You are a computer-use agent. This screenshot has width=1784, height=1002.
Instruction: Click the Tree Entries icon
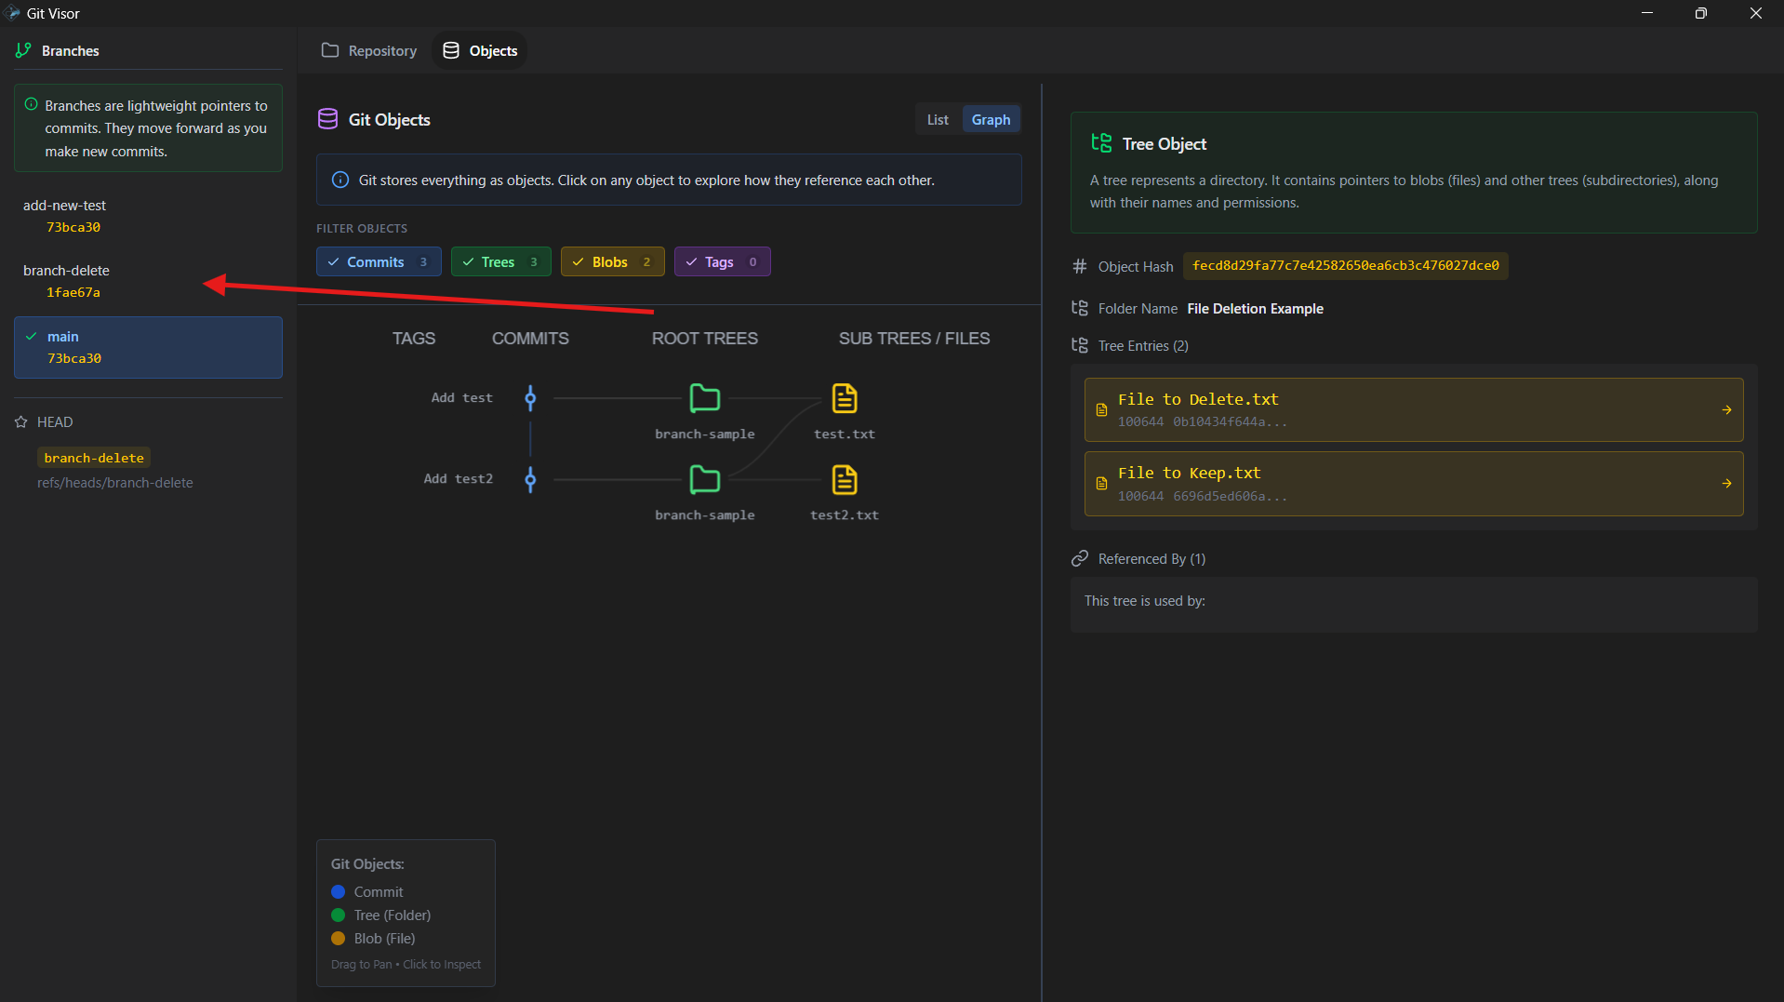(1080, 345)
